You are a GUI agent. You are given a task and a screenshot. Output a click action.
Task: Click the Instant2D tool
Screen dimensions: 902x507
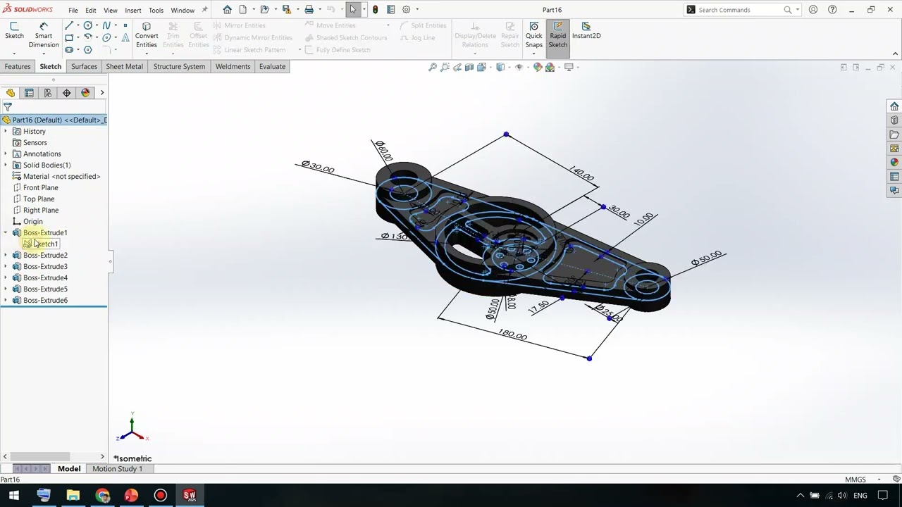pyautogui.click(x=586, y=30)
